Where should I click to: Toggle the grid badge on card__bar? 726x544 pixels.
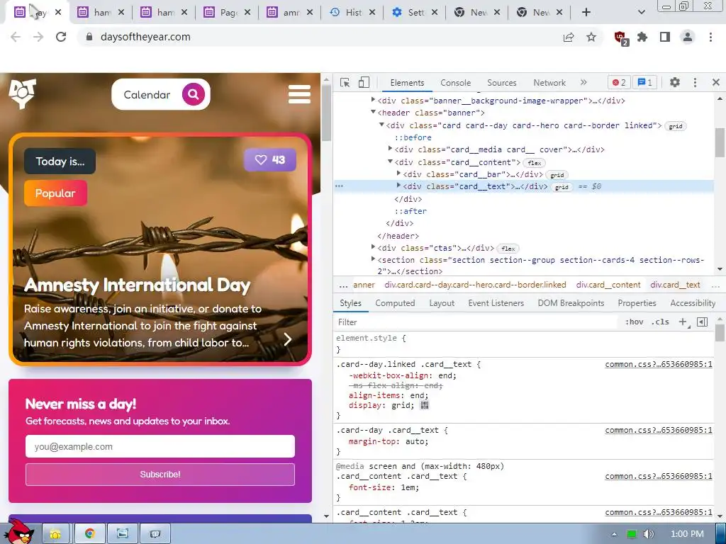point(557,175)
